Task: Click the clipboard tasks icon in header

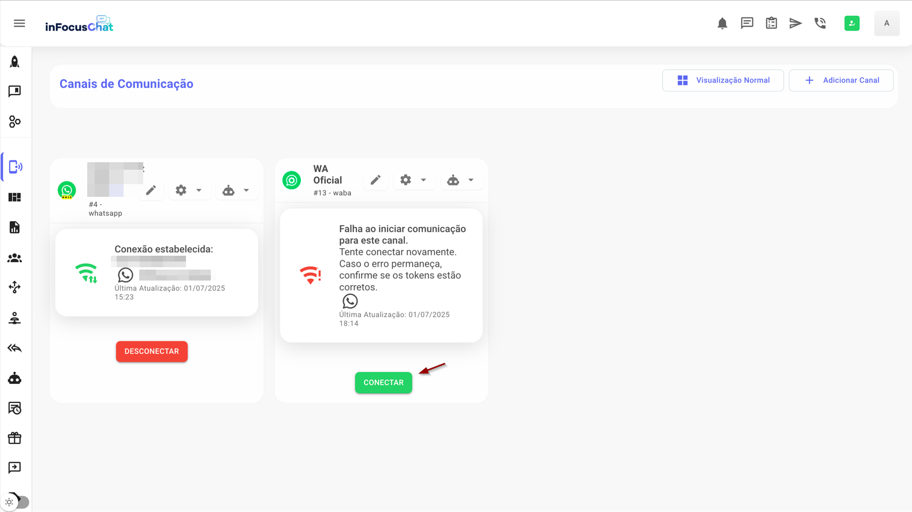Action: (771, 23)
